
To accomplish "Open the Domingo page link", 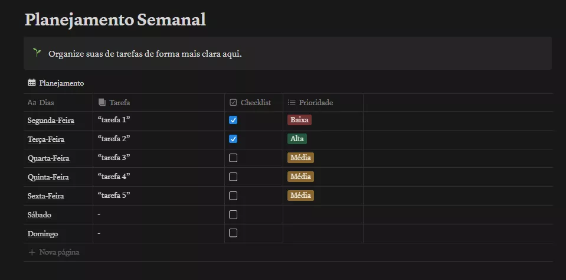I will point(43,233).
